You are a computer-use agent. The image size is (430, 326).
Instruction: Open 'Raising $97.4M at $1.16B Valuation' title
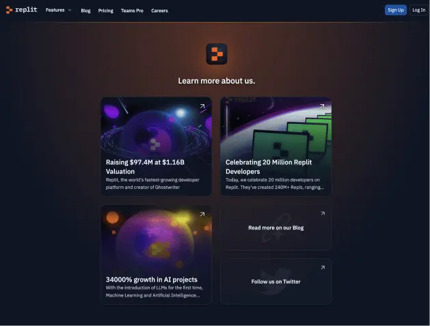[x=145, y=166]
